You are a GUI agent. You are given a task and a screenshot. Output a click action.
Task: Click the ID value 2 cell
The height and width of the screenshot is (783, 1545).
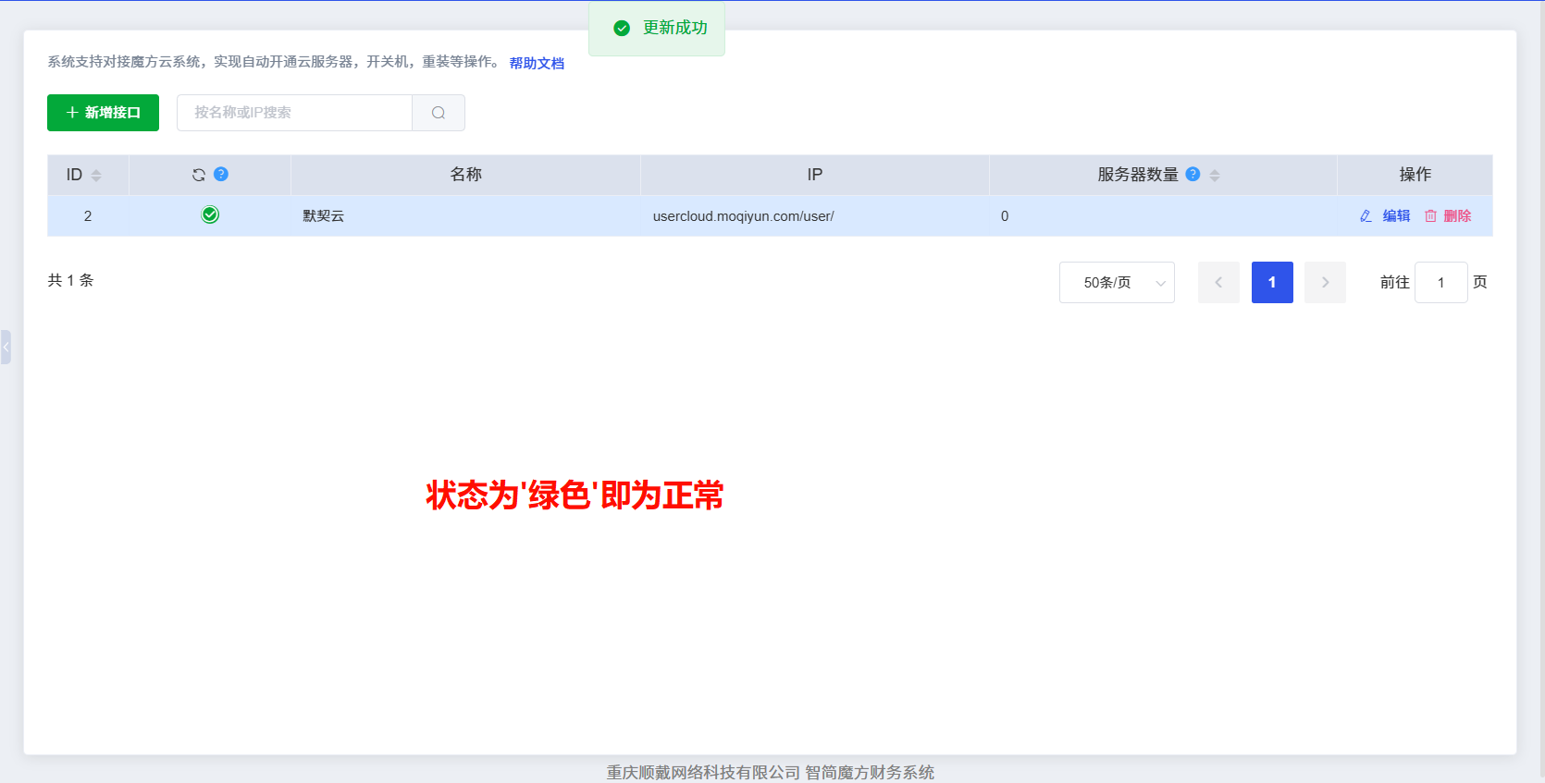tap(88, 215)
